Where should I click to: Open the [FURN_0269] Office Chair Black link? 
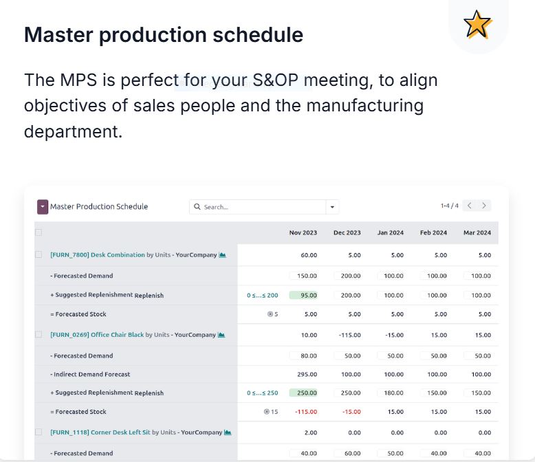click(97, 335)
